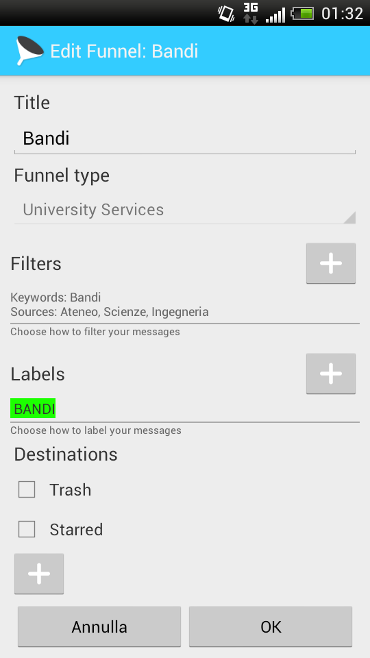Viewport: 370px width, 658px height.
Task: Add a new filter with plus button
Action: (x=330, y=263)
